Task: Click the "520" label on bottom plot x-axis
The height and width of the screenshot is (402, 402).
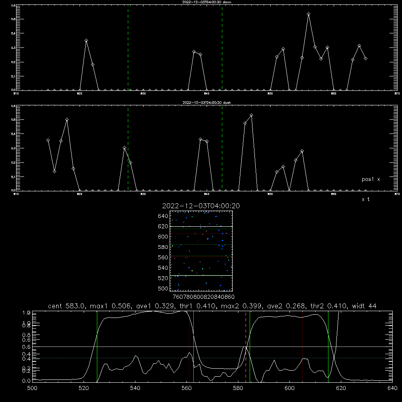Action: click(84, 388)
